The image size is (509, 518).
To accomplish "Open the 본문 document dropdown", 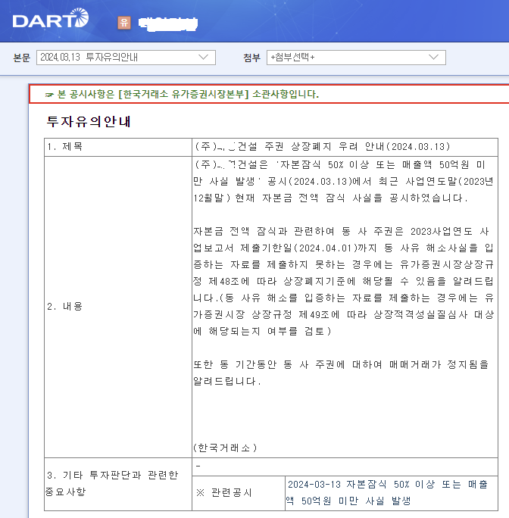I will click(x=126, y=58).
